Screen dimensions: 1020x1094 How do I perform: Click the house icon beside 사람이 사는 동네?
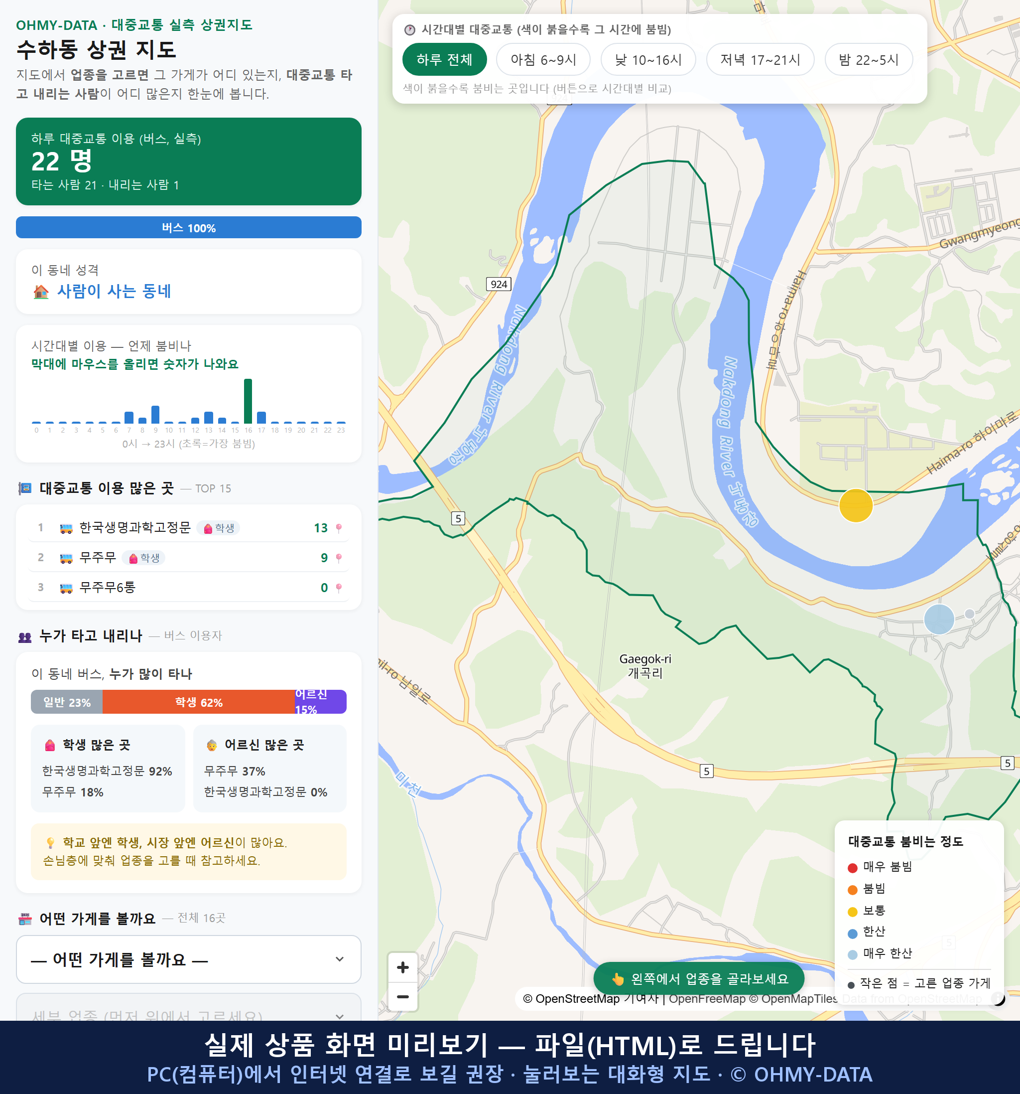[41, 292]
